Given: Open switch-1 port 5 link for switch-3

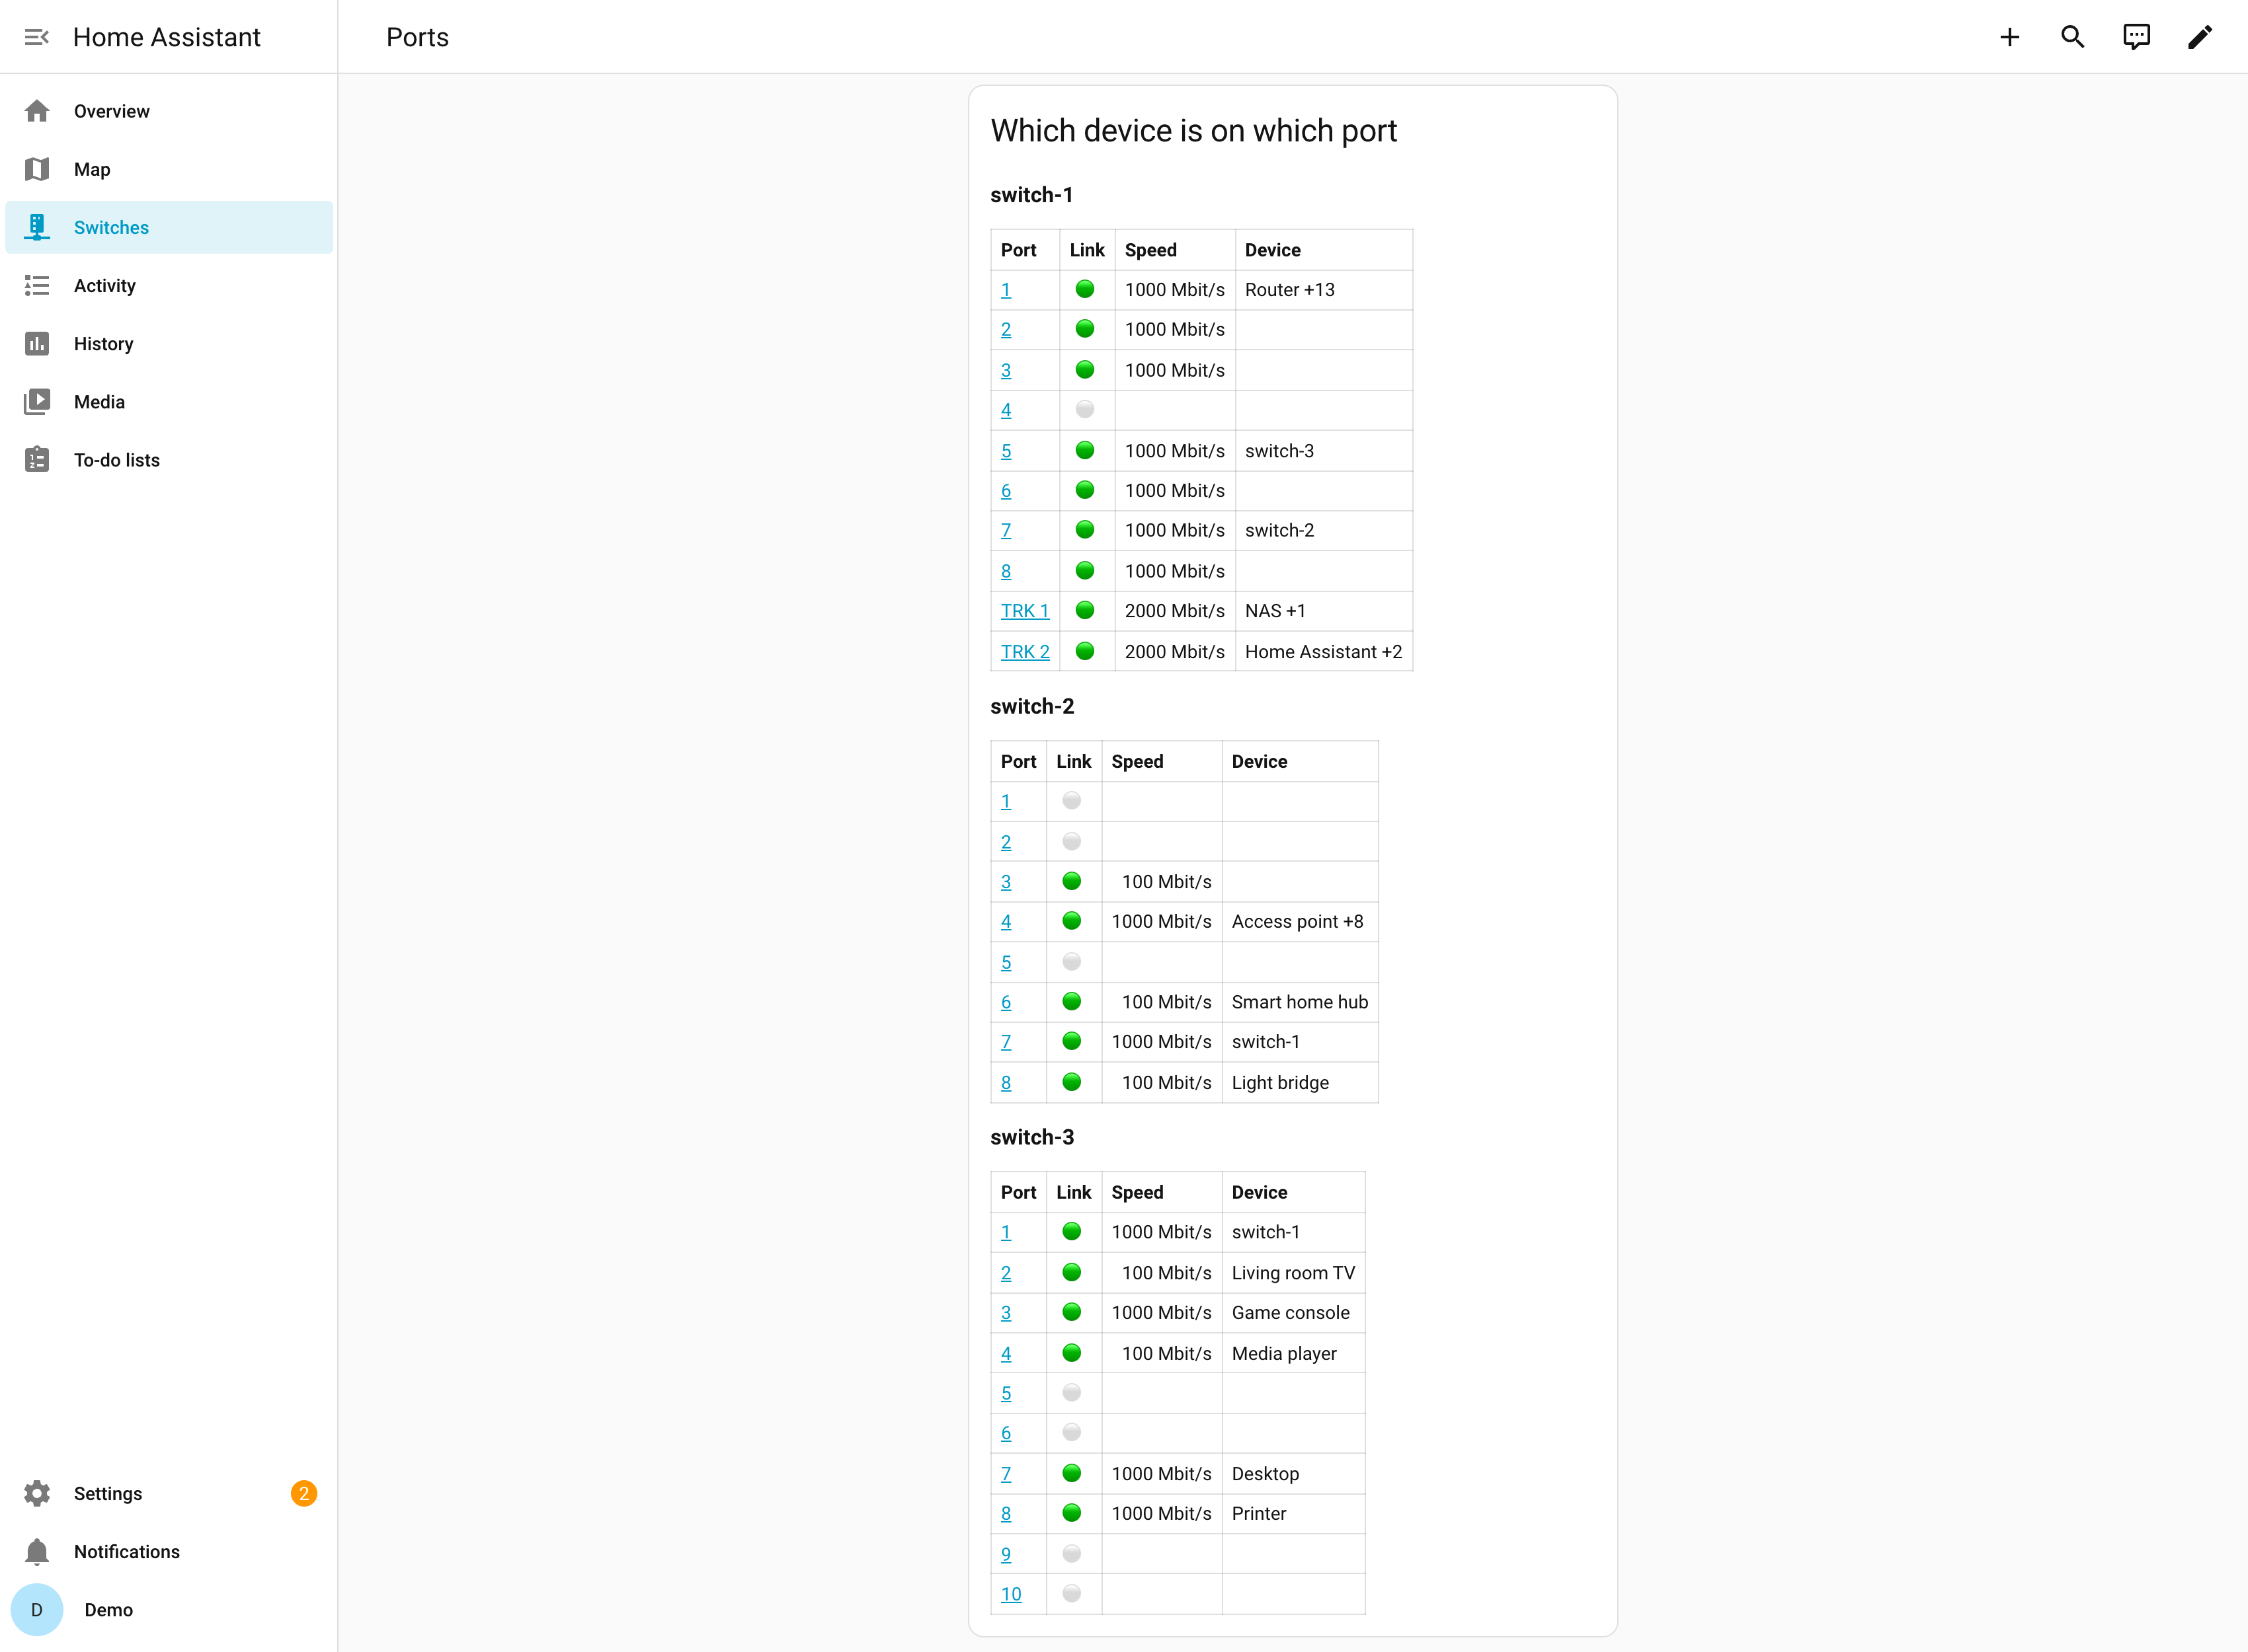Looking at the screenshot, I should pyautogui.click(x=1006, y=451).
